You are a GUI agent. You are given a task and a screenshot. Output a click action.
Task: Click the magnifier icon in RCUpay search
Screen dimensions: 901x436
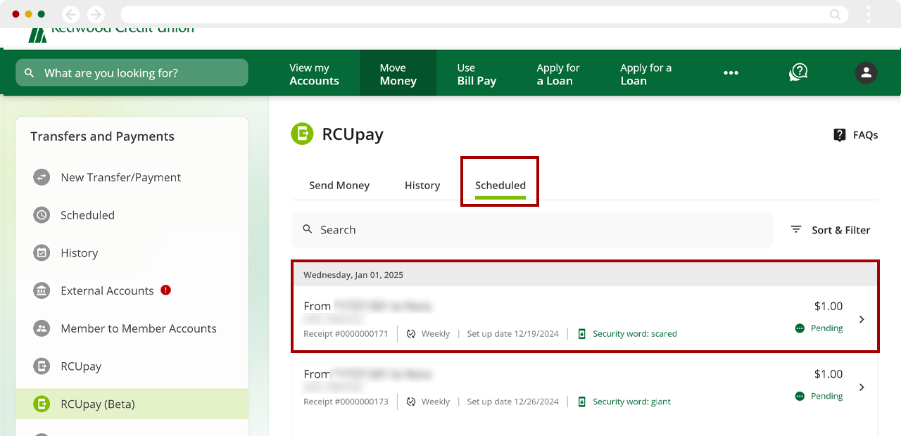click(308, 229)
